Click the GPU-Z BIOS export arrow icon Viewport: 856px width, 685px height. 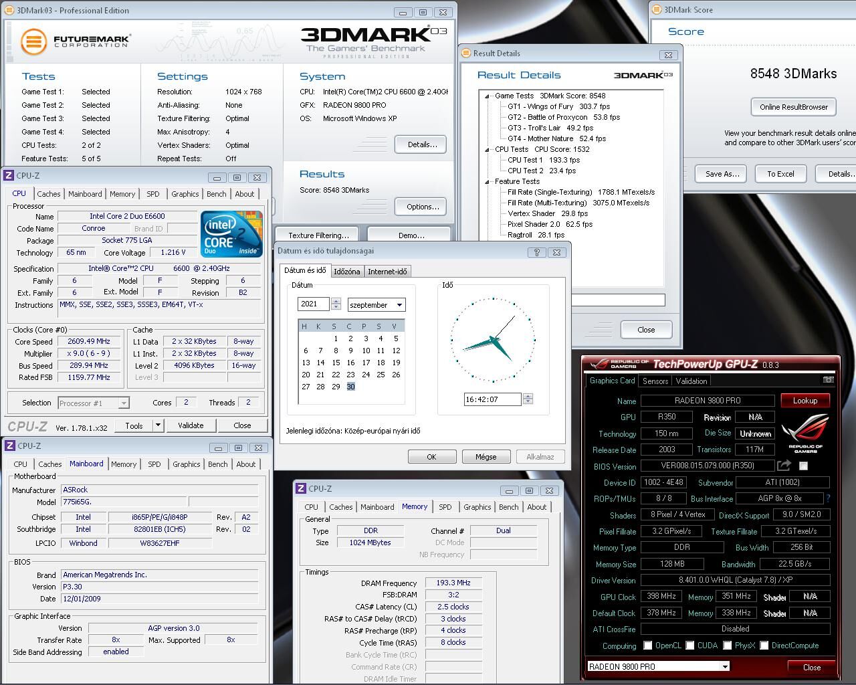coord(784,466)
